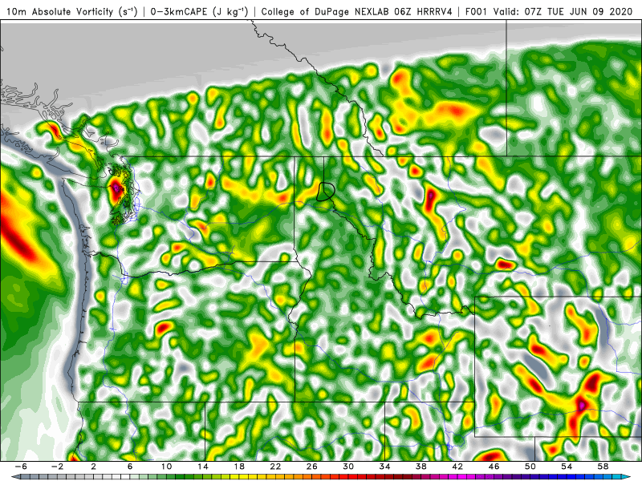The height and width of the screenshot is (481, 642).
Task: Click the '6' color scale label
Action: point(130,467)
